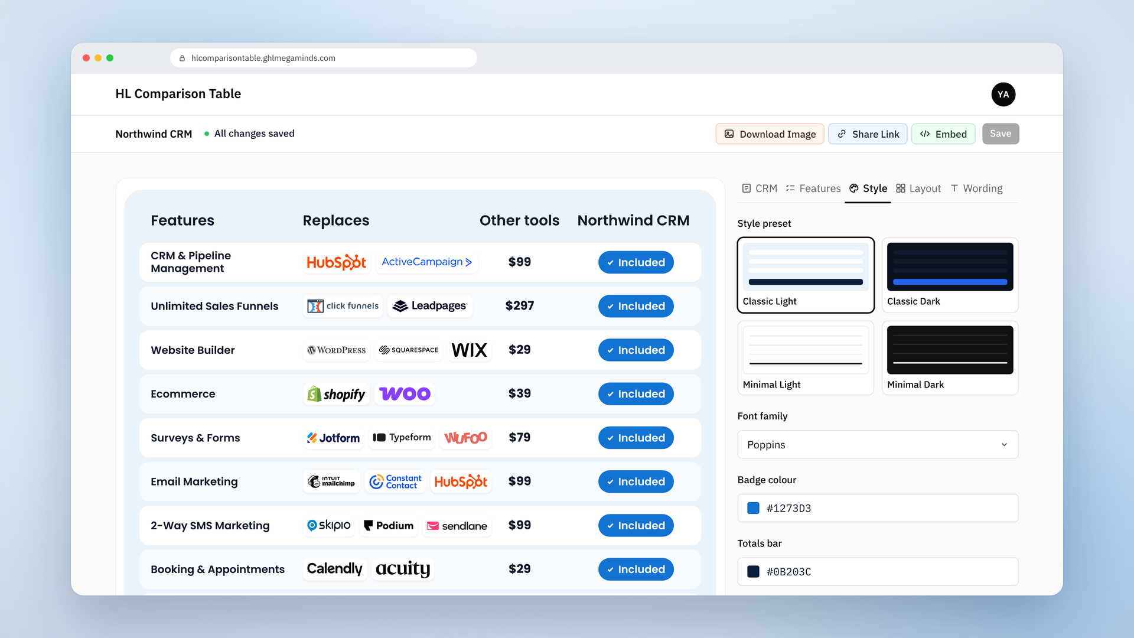Screen dimensions: 1134x638
Task: Click the Sendlane logo chip
Action: click(457, 526)
